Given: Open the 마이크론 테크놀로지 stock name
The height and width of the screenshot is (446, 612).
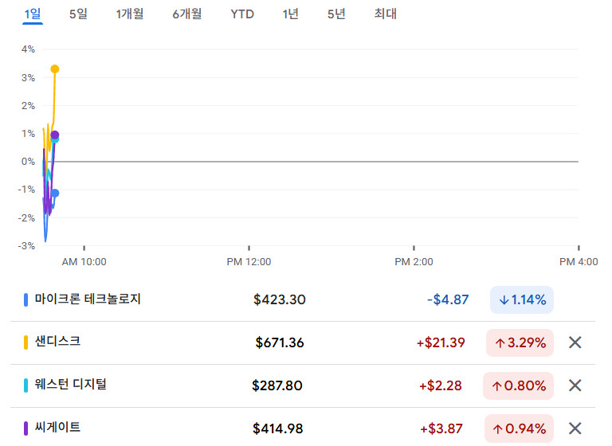Looking at the screenshot, I should click(88, 299).
